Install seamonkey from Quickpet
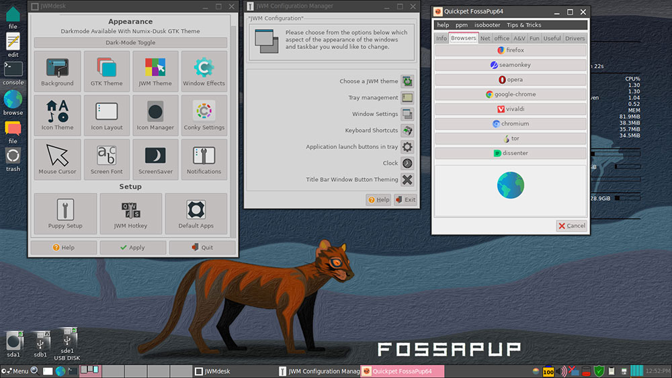672x378 pixels. pyautogui.click(x=511, y=64)
